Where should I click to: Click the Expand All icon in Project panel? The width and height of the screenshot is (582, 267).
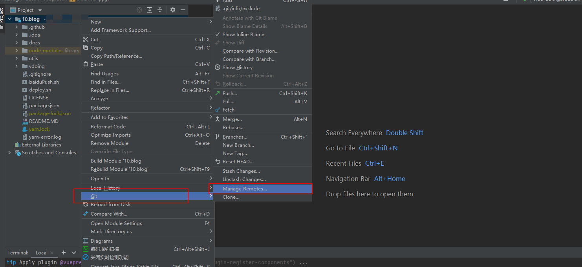(x=150, y=10)
